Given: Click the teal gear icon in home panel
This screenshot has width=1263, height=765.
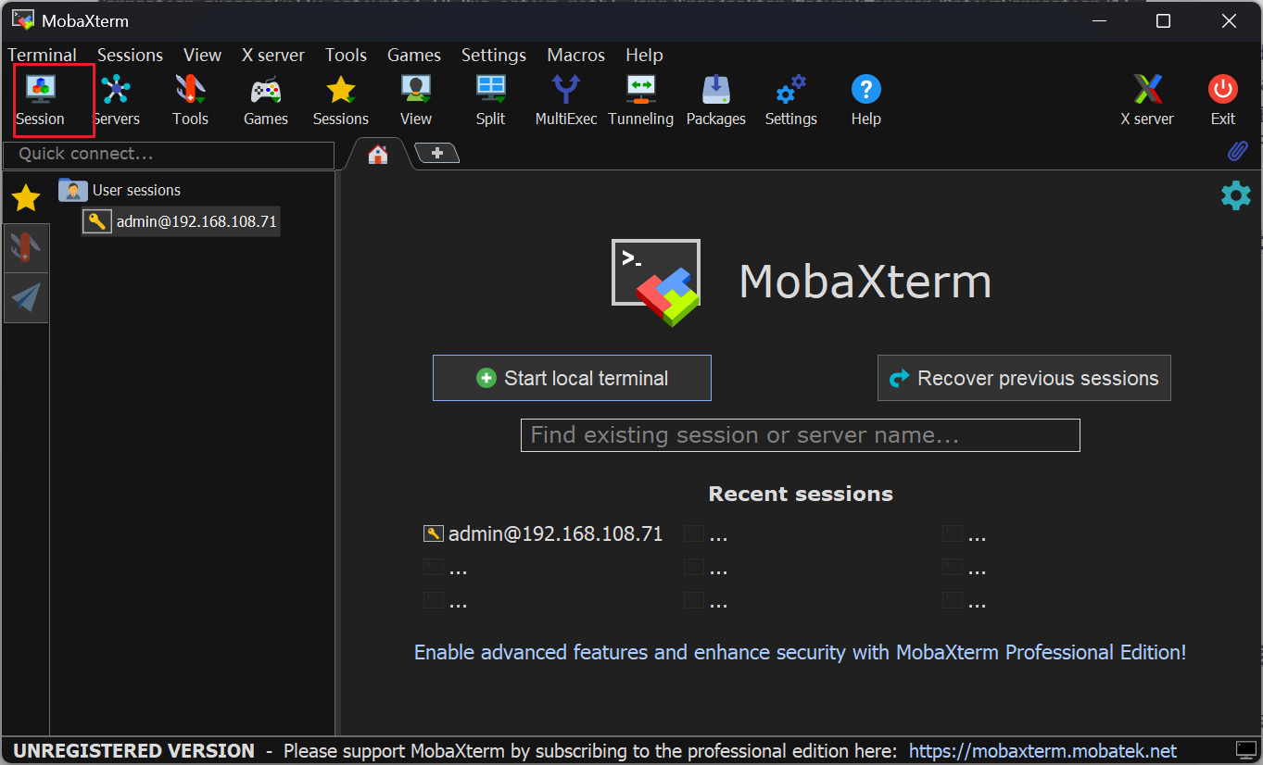Looking at the screenshot, I should (1235, 195).
